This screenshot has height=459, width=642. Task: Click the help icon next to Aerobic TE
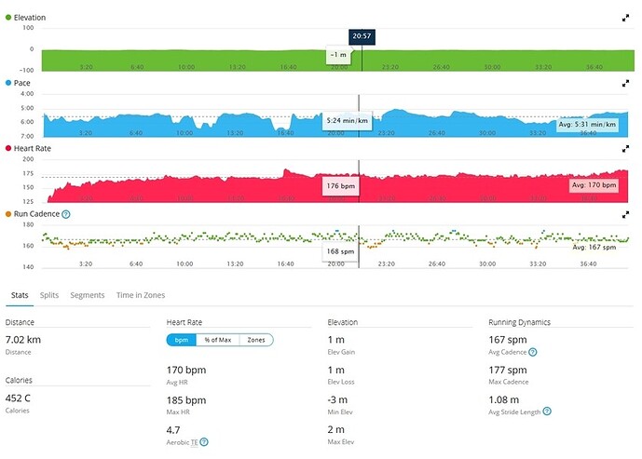coord(204,442)
